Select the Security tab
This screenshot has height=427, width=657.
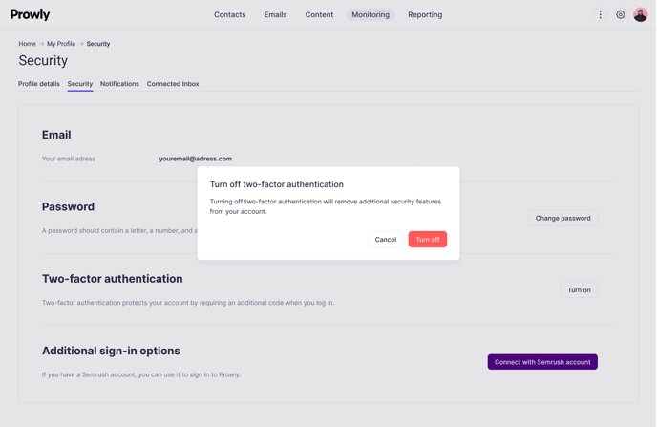(80, 84)
